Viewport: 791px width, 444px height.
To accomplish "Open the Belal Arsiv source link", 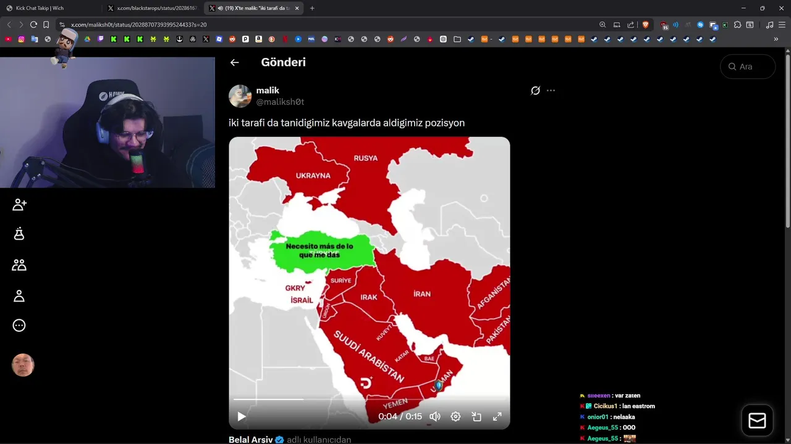I will tap(250, 440).
